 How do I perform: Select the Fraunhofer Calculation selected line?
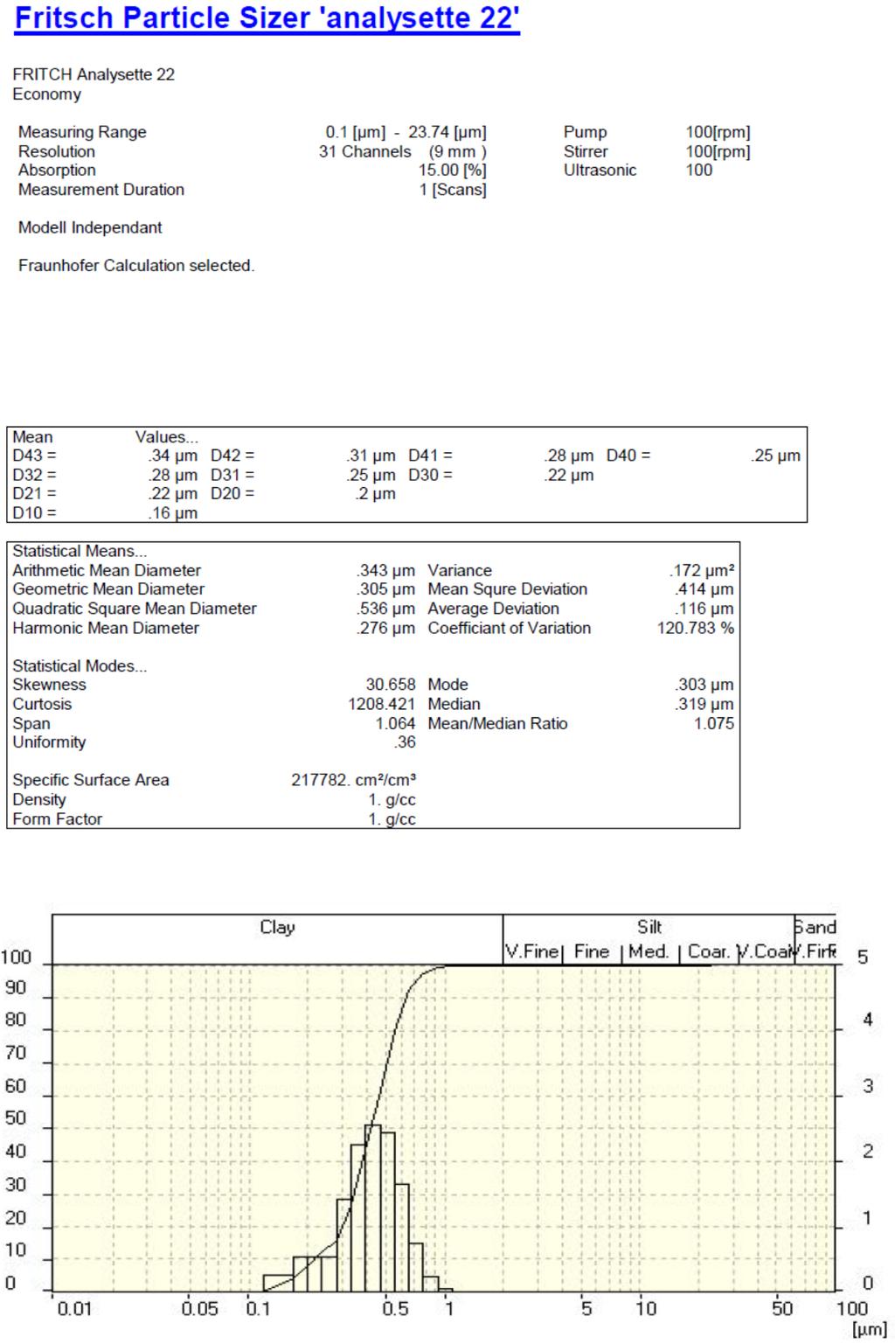[136, 266]
